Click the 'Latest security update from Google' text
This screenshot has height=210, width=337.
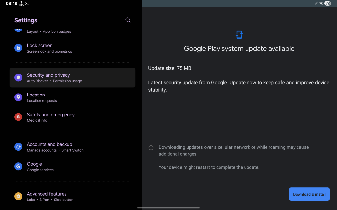(x=239, y=86)
